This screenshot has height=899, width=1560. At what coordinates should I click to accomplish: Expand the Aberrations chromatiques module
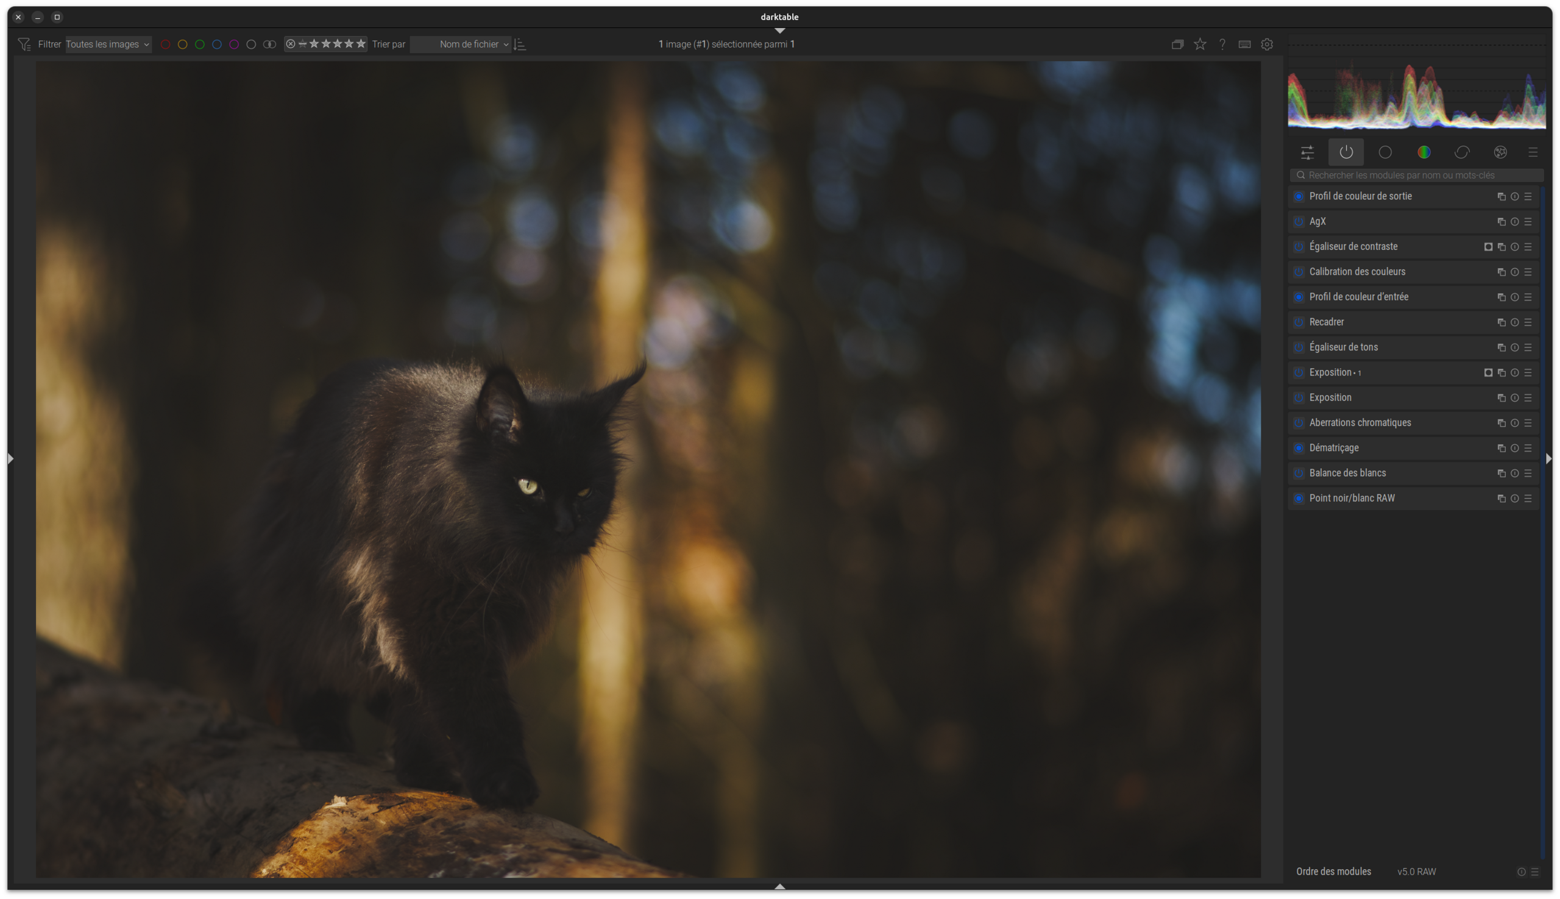point(1360,423)
